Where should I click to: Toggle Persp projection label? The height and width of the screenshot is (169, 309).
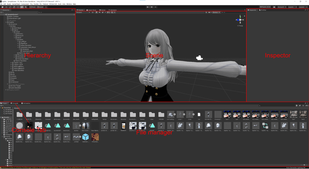point(240,26)
